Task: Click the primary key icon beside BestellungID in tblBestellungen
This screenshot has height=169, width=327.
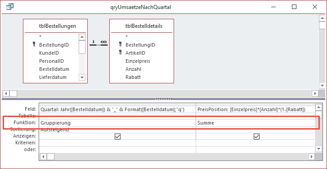Action: tap(34, 44)
